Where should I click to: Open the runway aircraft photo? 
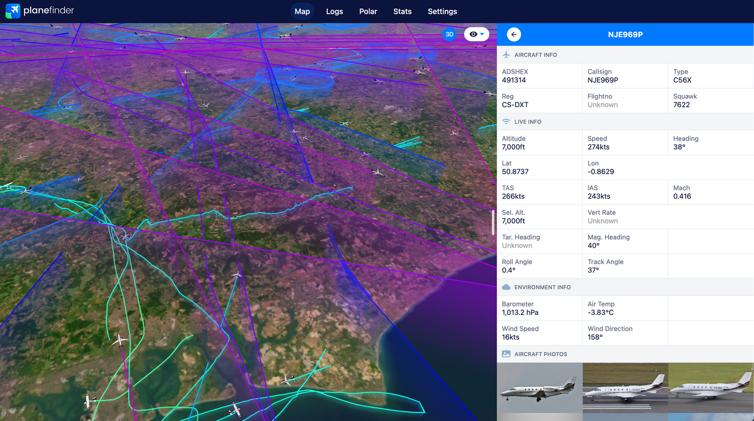[x=625, y=389]
